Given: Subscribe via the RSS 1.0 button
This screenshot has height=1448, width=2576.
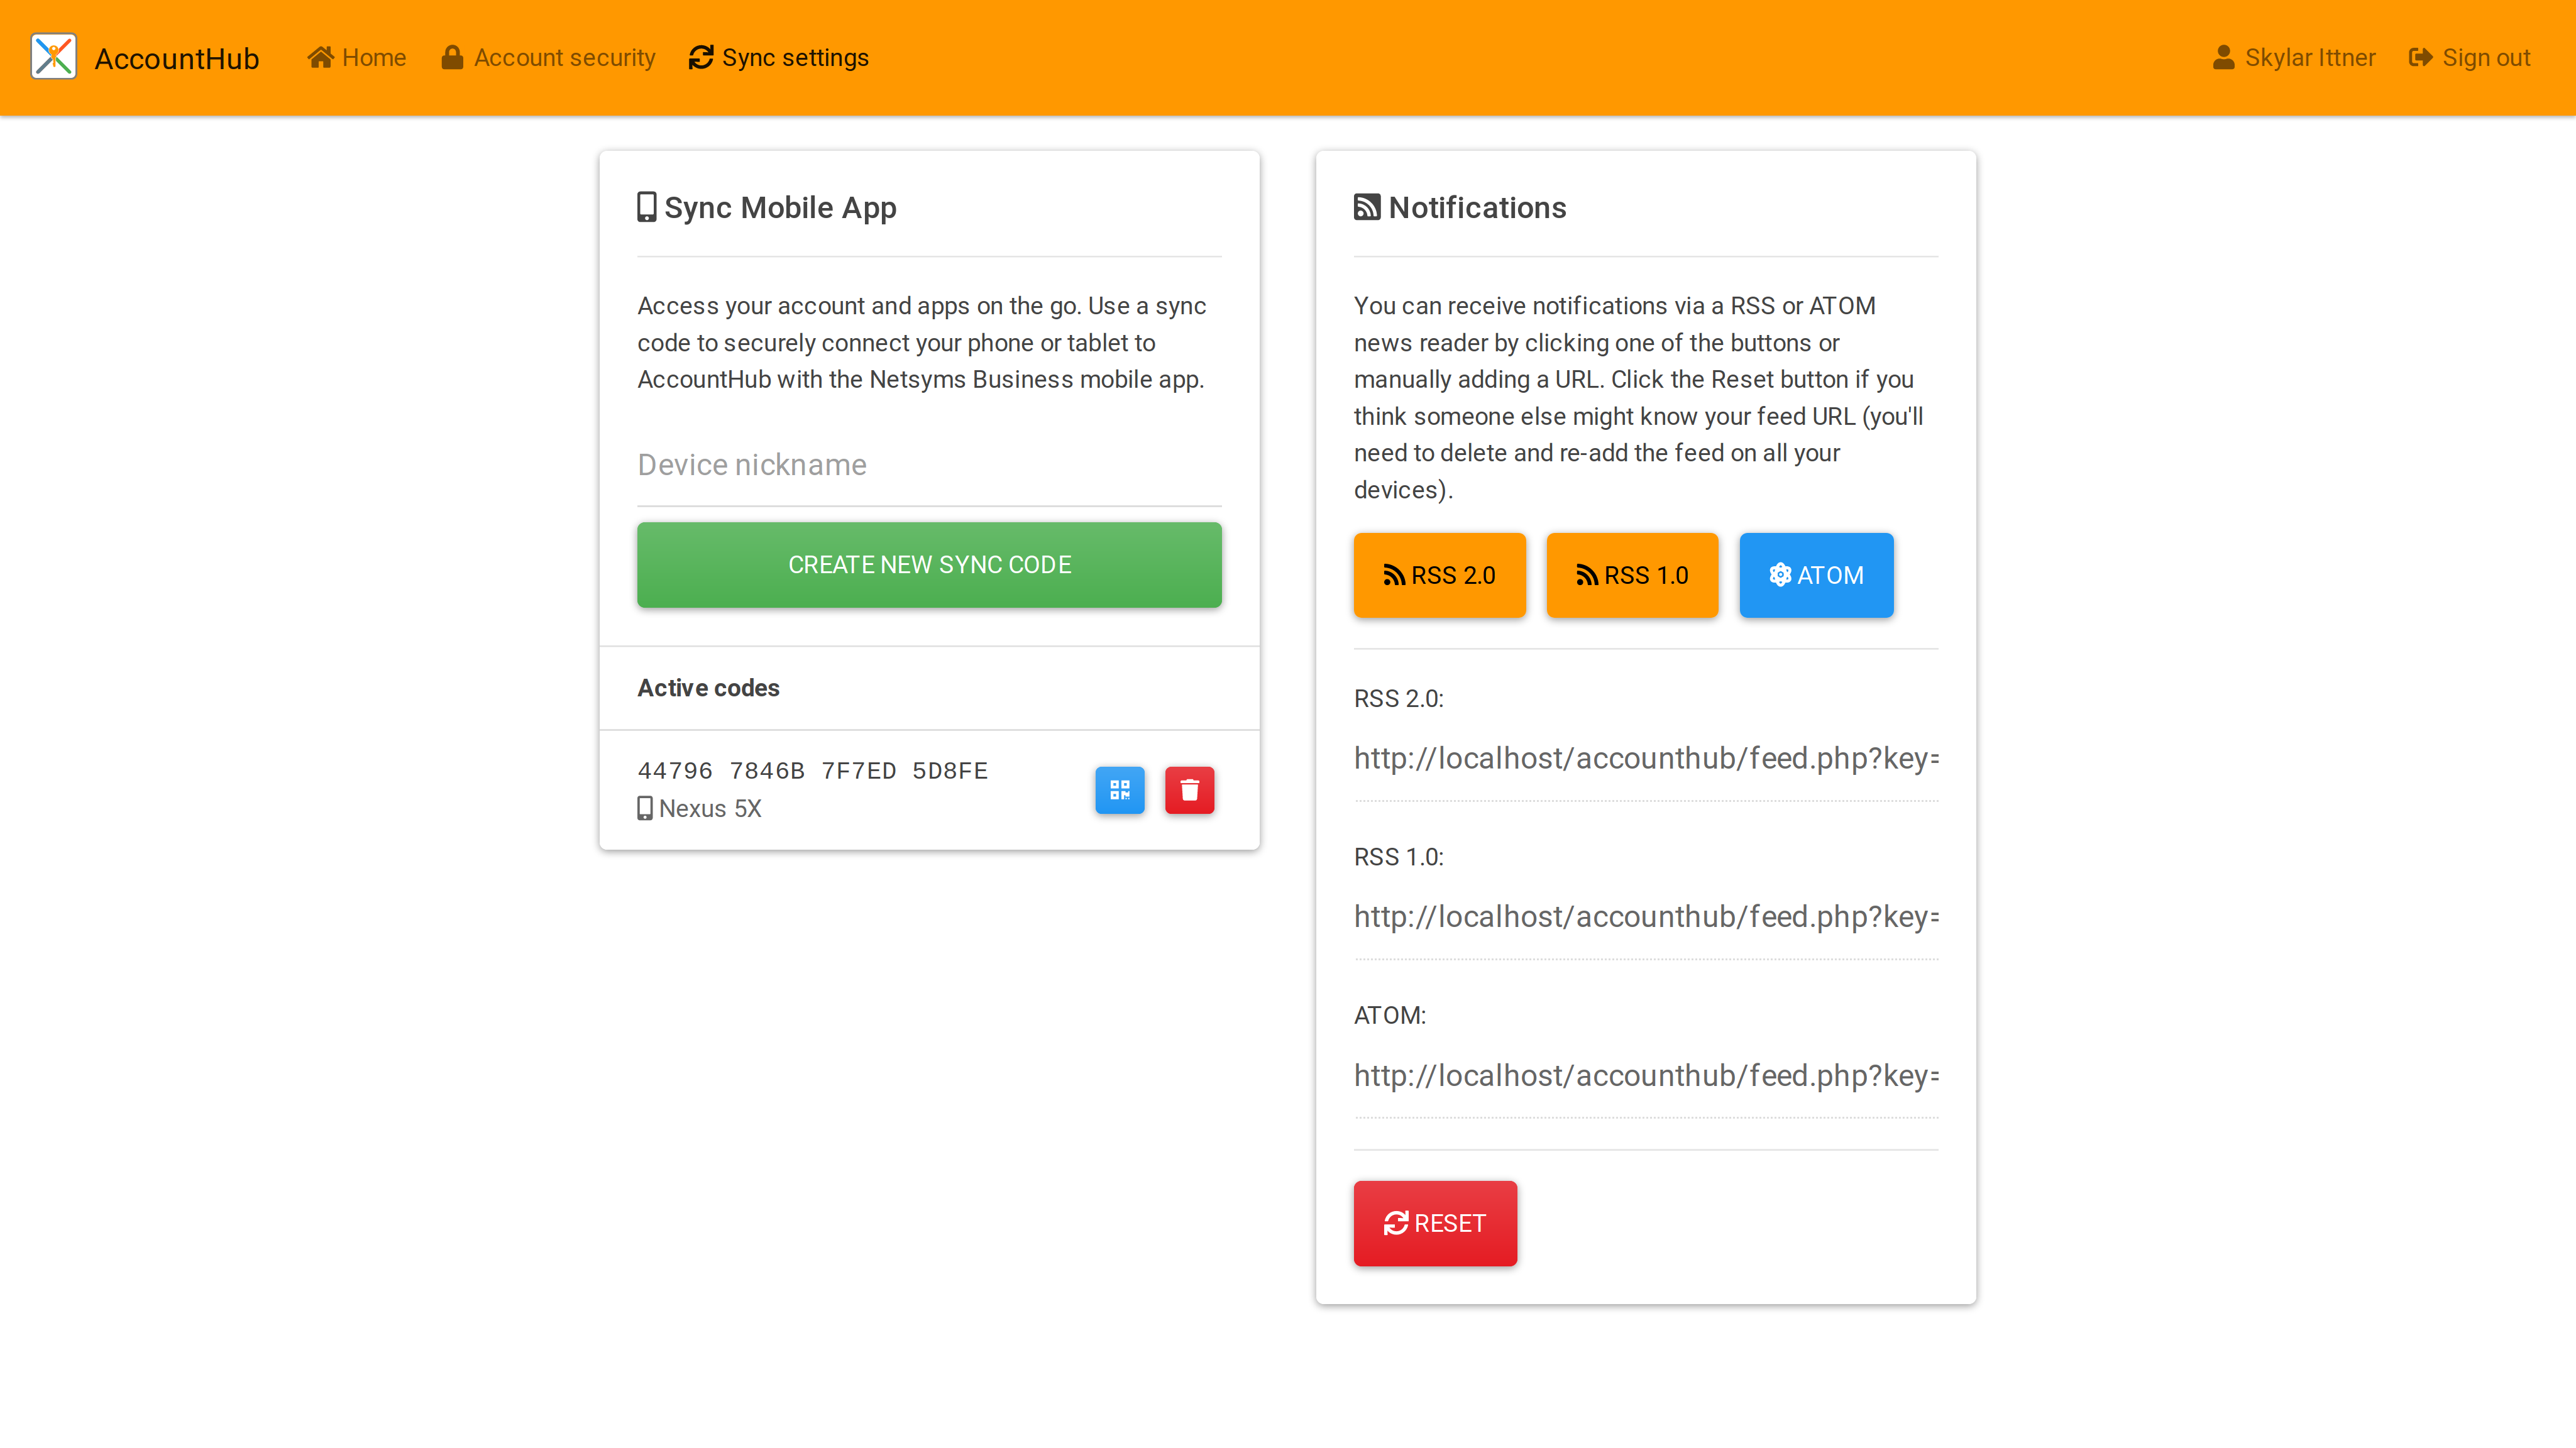Looking at the screenshot, I should click(x=1633, y=575).
